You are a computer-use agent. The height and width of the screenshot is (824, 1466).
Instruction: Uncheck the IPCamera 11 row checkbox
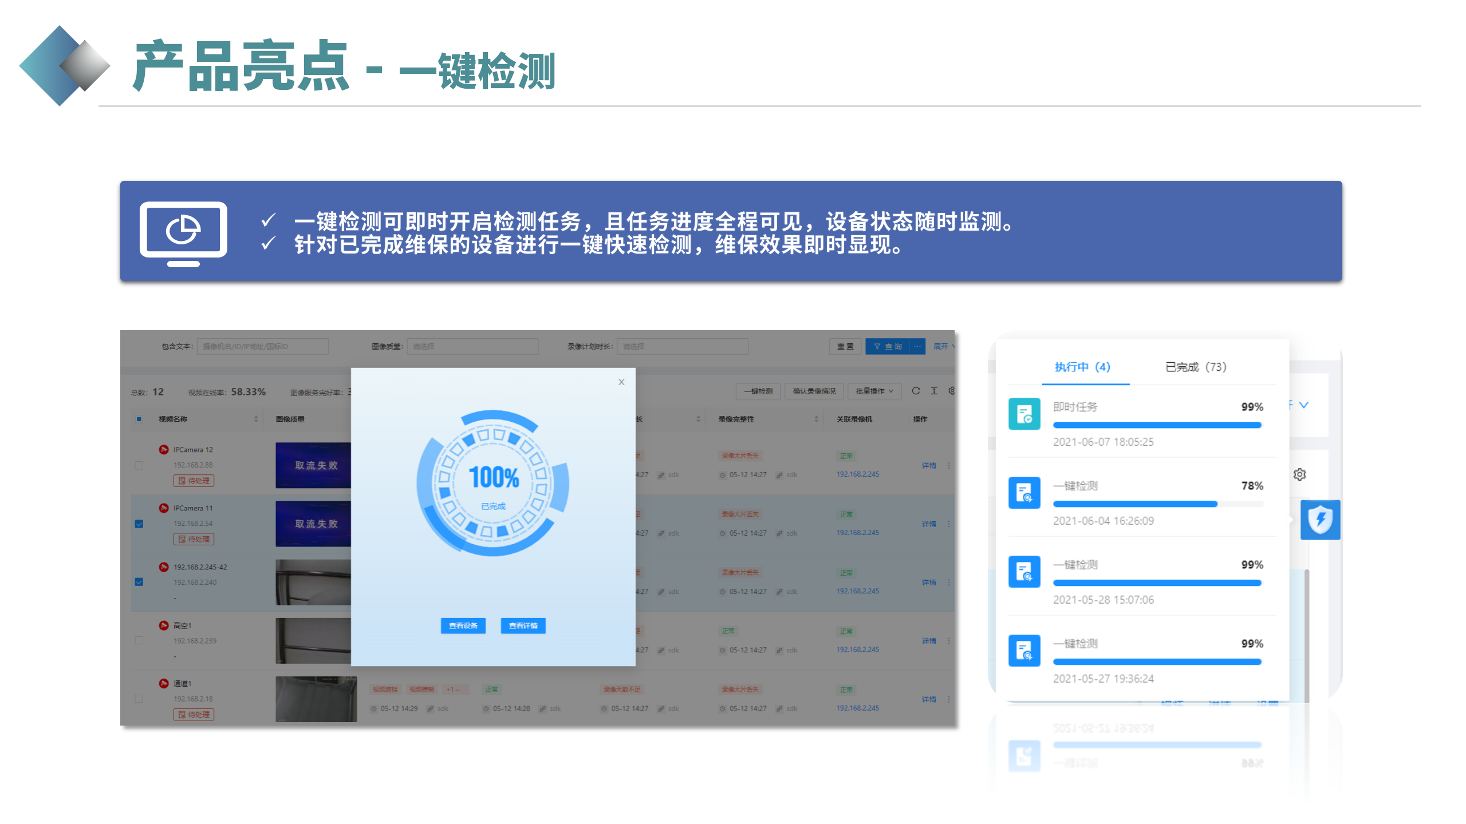(x=139, y=523)
